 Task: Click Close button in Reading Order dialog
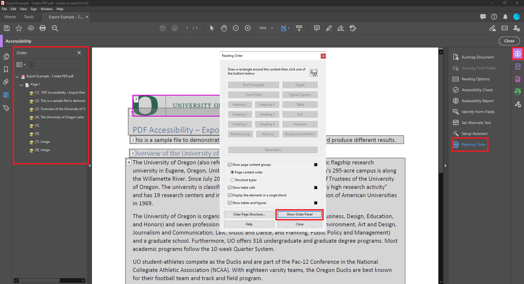click(x=300, y=224)
